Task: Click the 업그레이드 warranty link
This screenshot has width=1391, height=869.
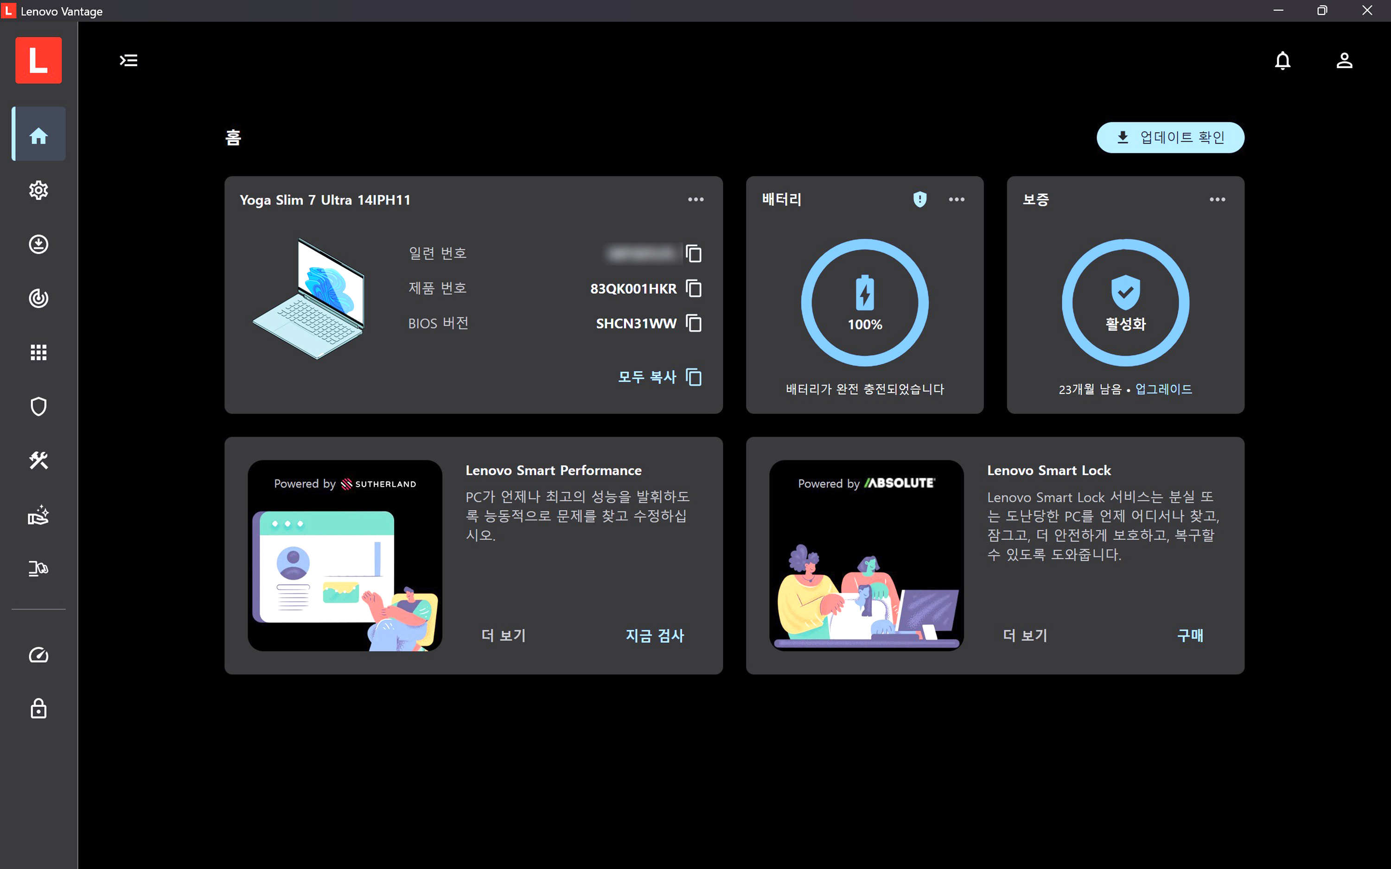Action: click(x=1164, y=389)
